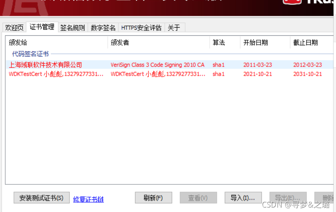
Task: Click issuer VeriSign Class 3 Code Signing 2010 CA
Action: [x=157, y=65]
